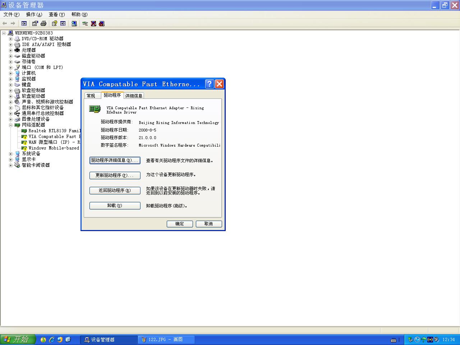Click the Help toolbar icon with question mark
This screenshot has width=460, height=345.
(x=54, y=23)
